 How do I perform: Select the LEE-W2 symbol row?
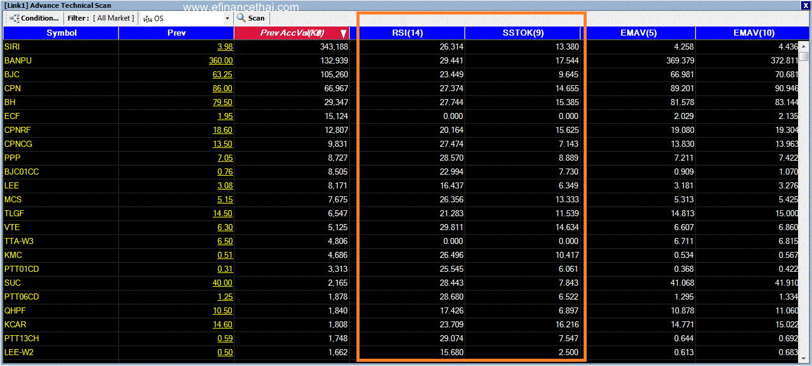401,352
